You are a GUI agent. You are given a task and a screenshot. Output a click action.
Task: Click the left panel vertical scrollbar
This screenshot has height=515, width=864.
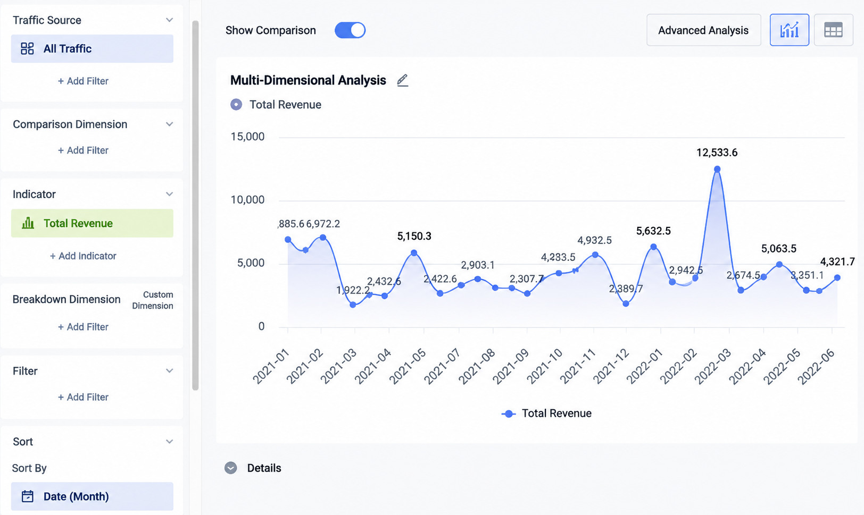tap(195, 206)
